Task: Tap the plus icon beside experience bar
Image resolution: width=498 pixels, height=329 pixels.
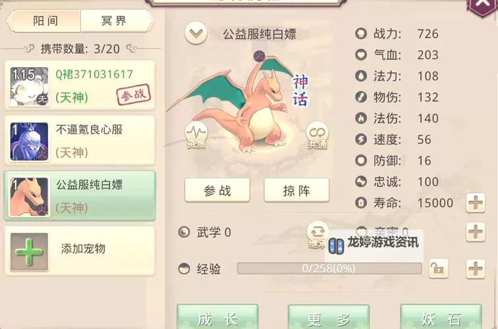Action: 475,268
